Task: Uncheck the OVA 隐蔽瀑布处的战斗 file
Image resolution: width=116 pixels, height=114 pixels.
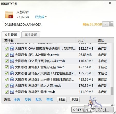Action: coord(7,49)
